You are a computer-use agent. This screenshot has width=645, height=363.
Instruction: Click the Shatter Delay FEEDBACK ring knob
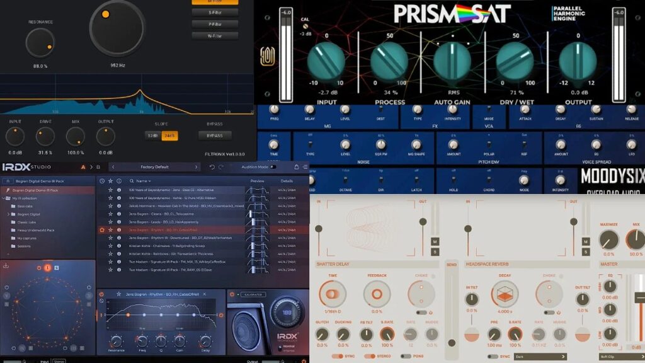377,294
